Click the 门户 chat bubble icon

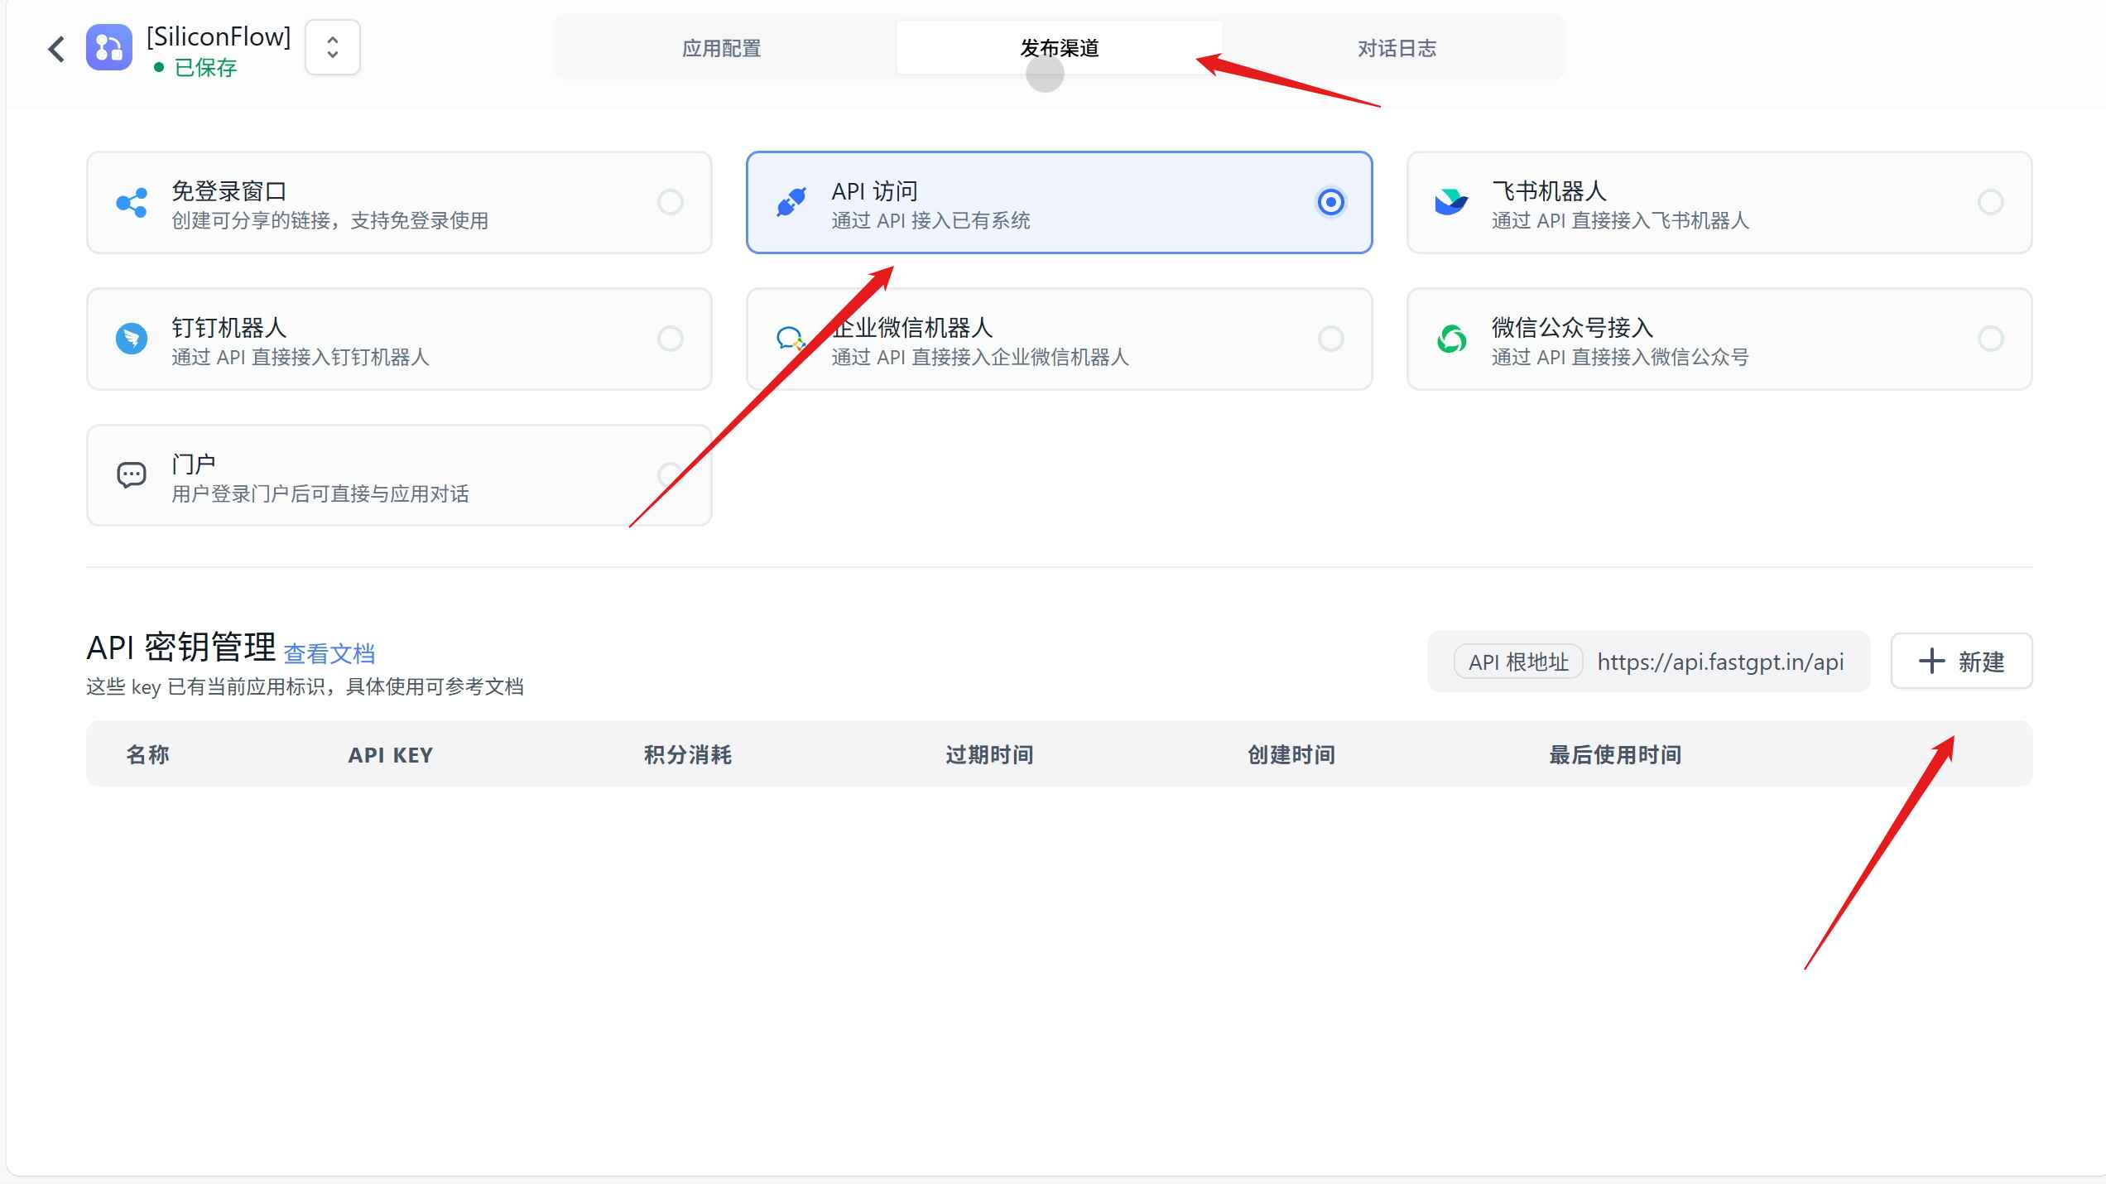coord(131,475)
